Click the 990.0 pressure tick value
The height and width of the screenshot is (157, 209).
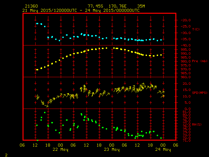click(x=186, y=54)
